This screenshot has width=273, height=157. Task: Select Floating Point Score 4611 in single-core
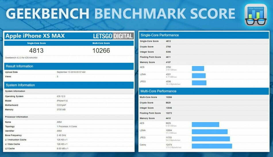pos(168,57)
